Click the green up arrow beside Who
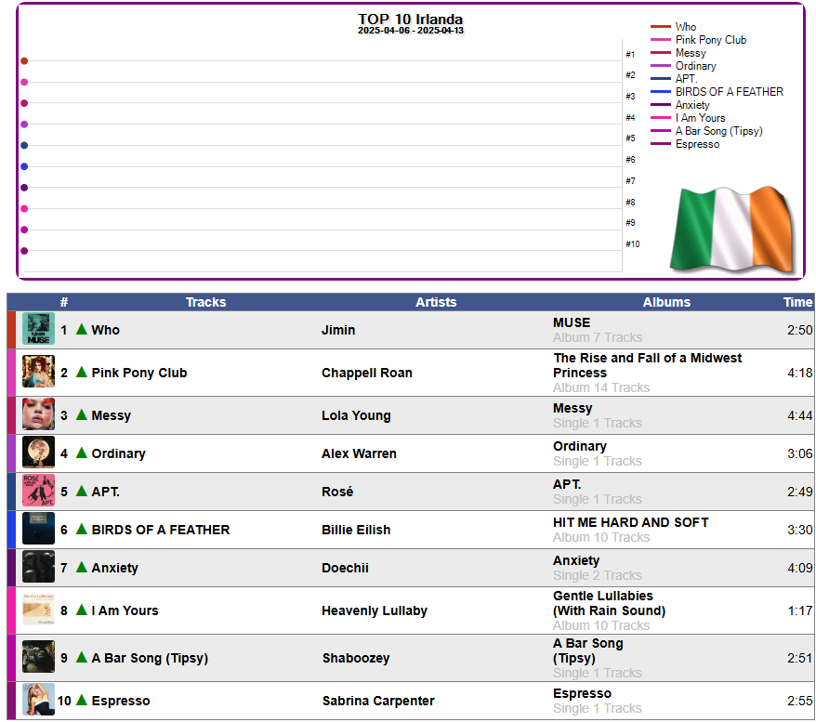816x722 pixels. point(81,329)
